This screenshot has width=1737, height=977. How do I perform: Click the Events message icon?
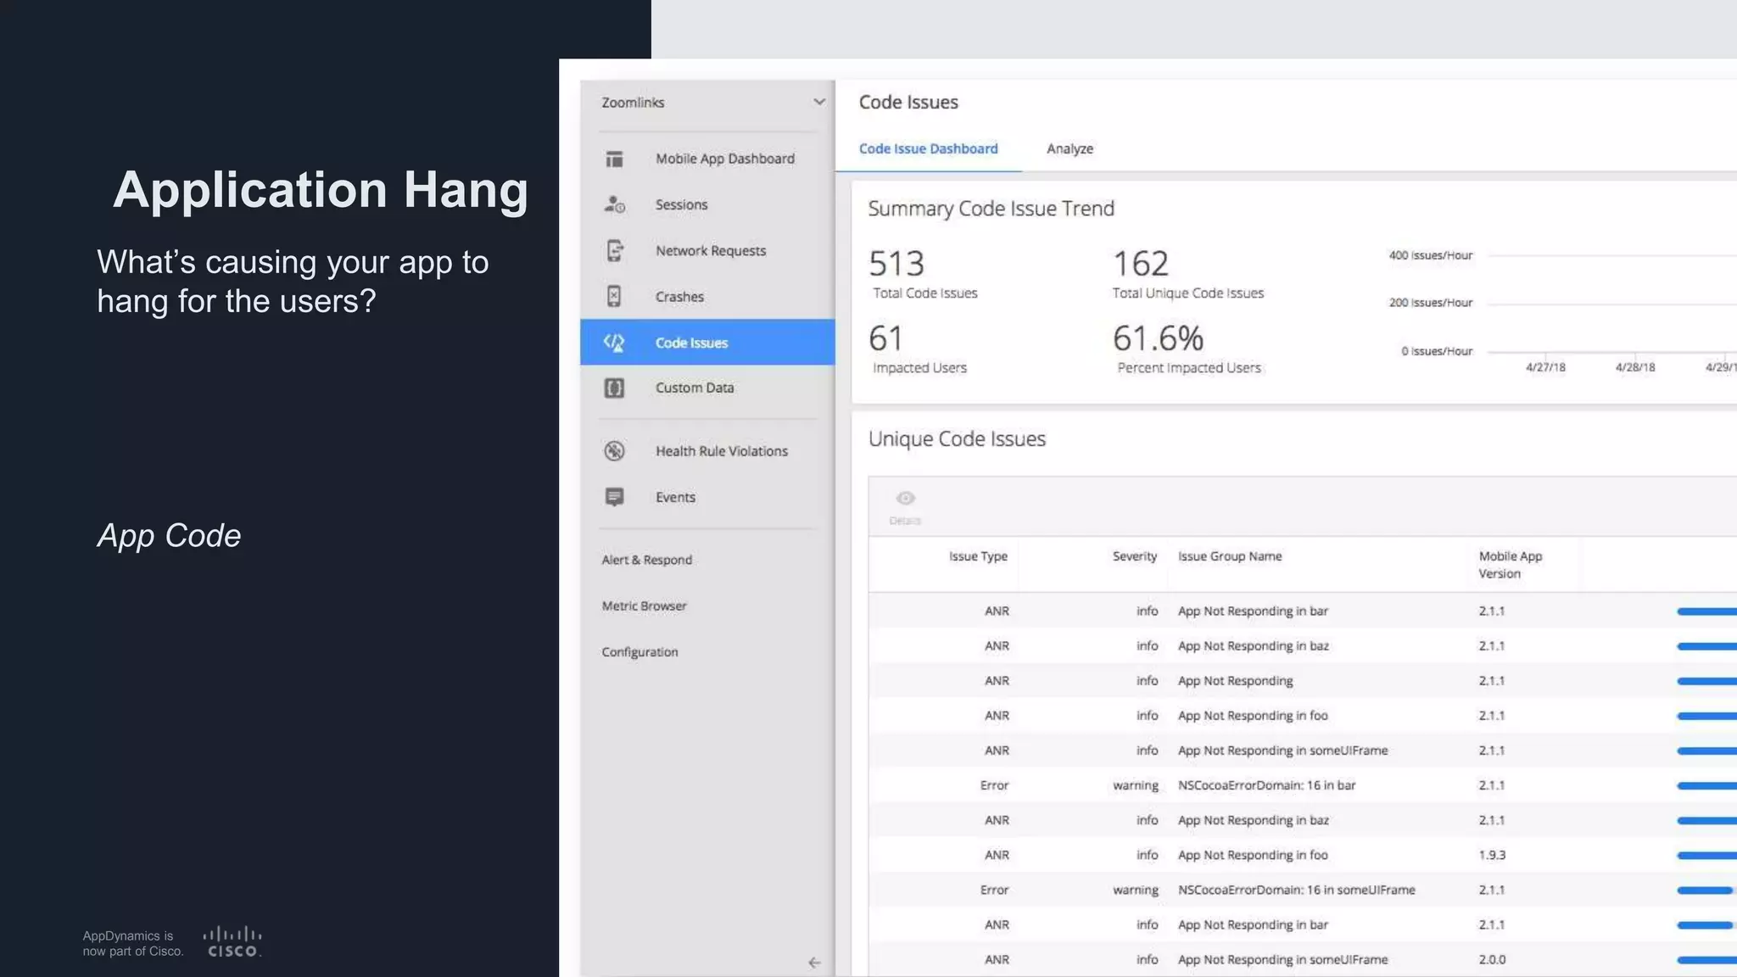614,497
